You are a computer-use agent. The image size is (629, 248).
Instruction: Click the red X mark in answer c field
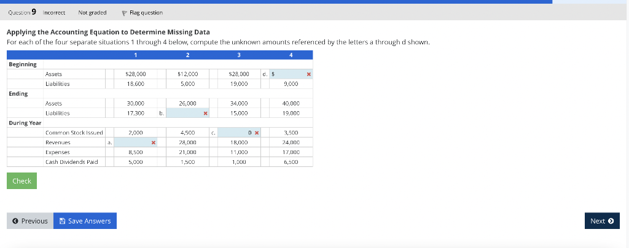click(257, 133)
